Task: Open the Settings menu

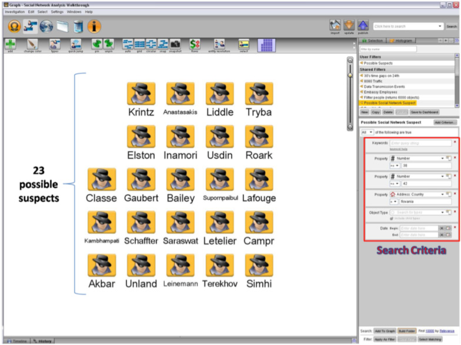Action: [x=57, y=12]
